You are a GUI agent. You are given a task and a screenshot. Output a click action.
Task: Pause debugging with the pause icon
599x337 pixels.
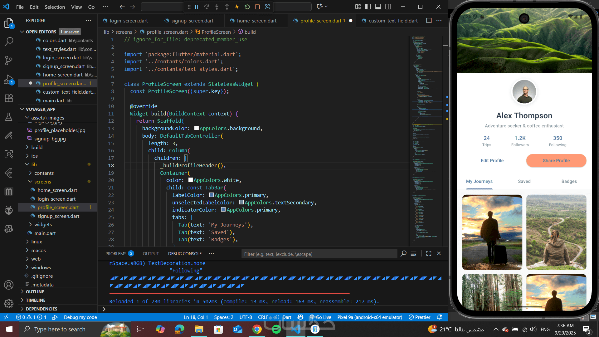[x=197, y=7]
